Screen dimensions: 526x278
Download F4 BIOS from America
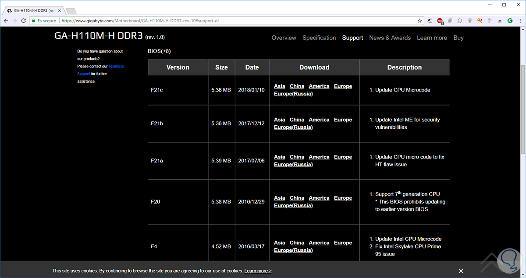[x=319, y=243]
